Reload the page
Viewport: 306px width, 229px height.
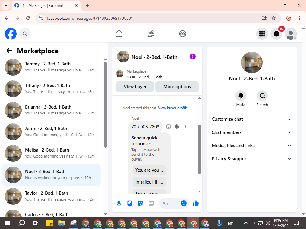(x=28, y=18)
